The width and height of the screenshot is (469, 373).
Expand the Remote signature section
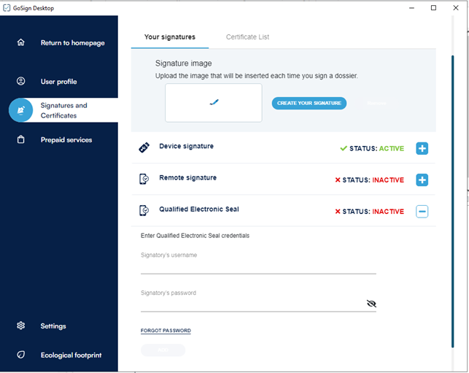click(422, 180)
